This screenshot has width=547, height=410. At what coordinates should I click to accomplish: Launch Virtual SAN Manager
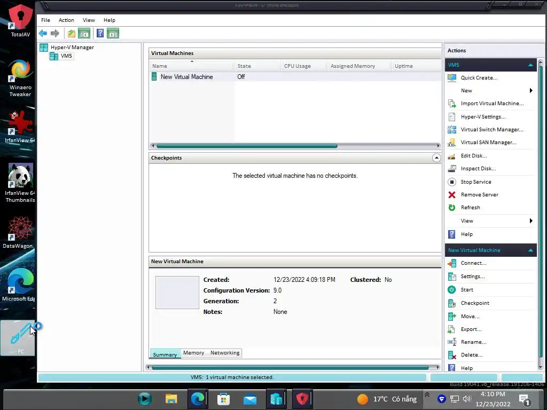pos(488,143)
